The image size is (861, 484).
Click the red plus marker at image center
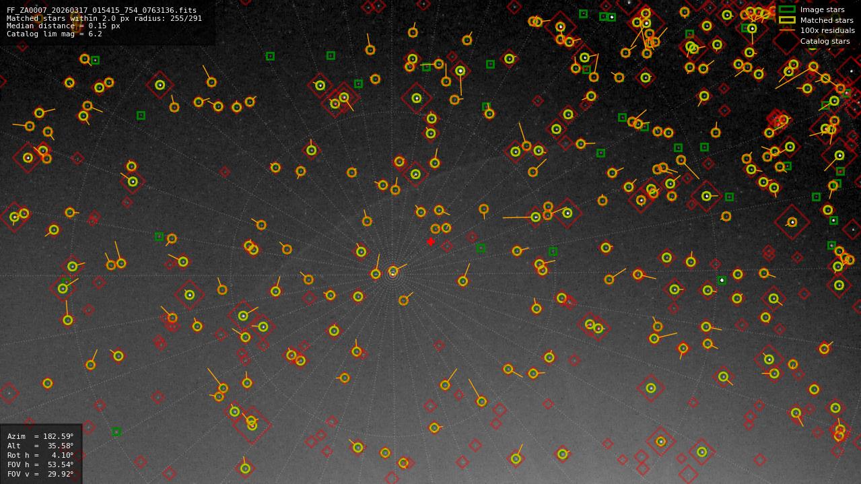coord(431,242)
